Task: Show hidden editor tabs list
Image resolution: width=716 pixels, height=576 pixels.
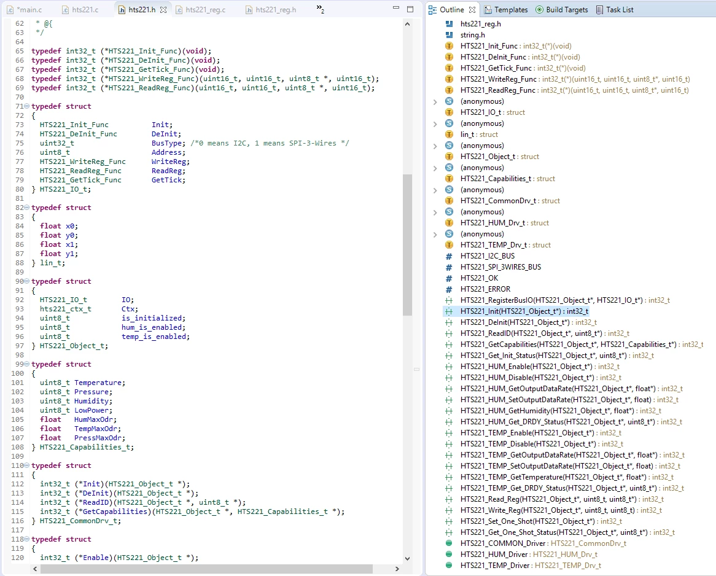Action: (x=320, y=9)
